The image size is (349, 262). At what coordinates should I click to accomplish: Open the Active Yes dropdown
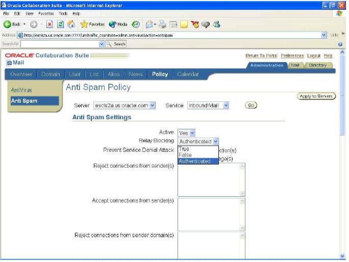[192, 133]
